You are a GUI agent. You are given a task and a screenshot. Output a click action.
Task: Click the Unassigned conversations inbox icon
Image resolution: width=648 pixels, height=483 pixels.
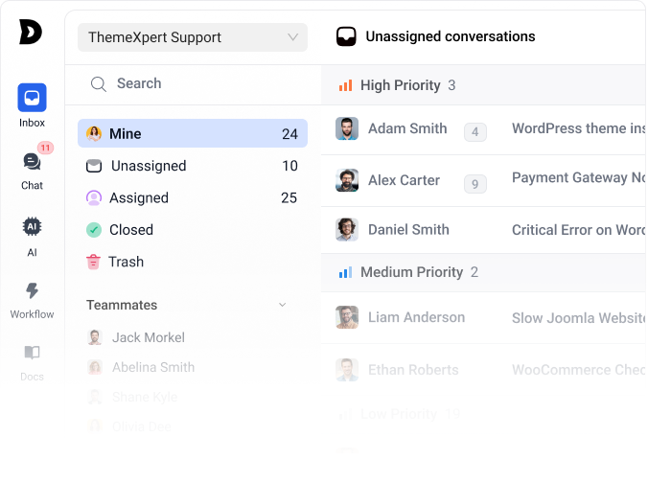(346, 36)
